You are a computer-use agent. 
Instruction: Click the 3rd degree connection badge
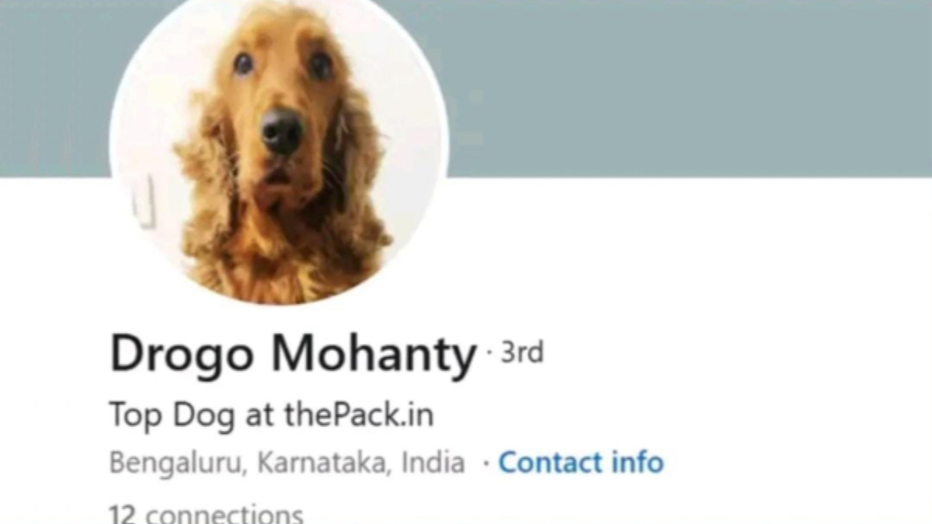(522, 352)
